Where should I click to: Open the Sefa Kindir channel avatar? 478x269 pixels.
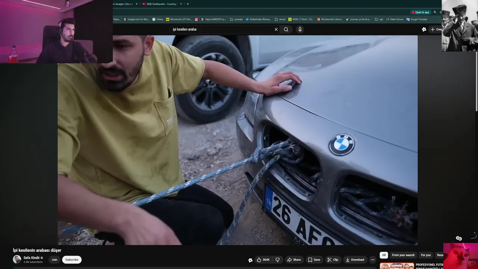[x=17, y=259]
